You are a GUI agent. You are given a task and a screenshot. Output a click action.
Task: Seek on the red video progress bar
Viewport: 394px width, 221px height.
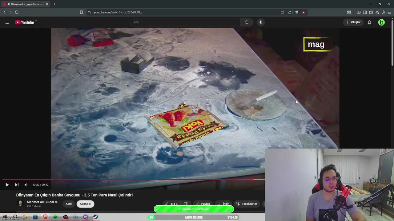click(x=134, y=180)
